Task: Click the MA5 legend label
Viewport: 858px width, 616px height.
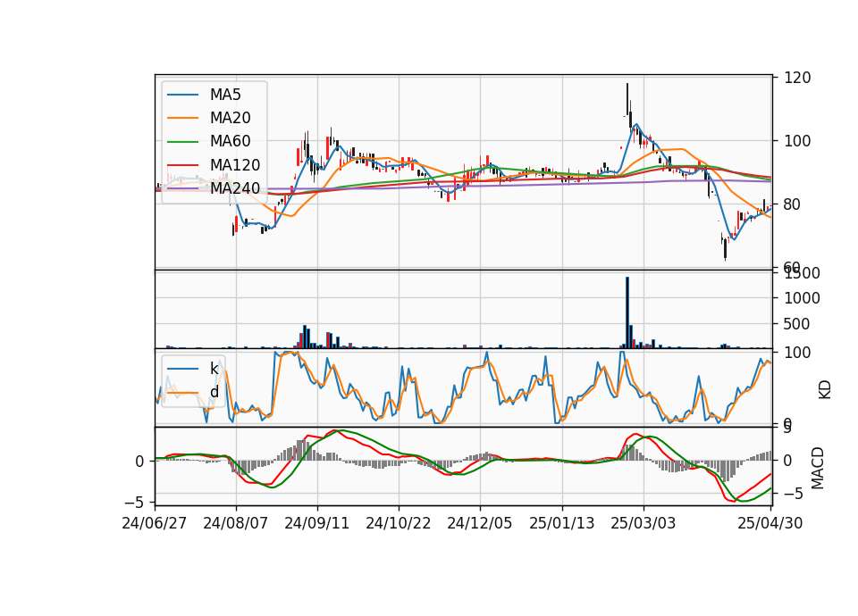Action: [x=225, y=95]
